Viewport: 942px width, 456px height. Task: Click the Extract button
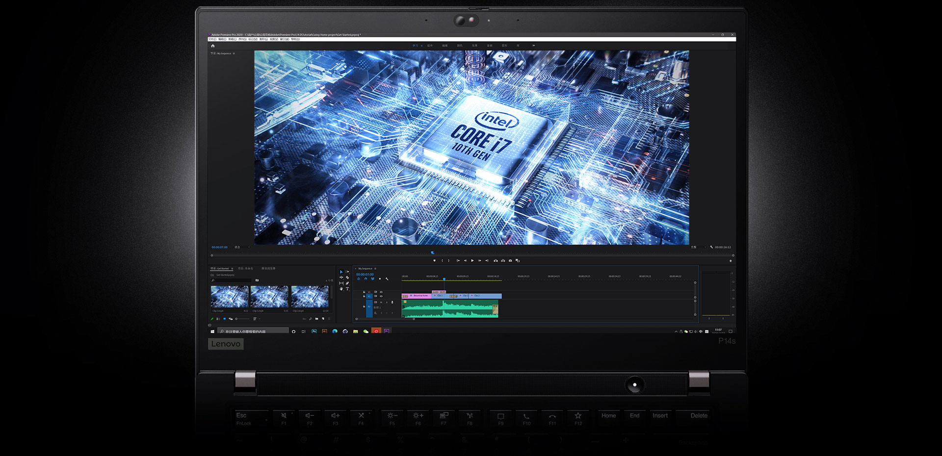click(x=503, y=260)
